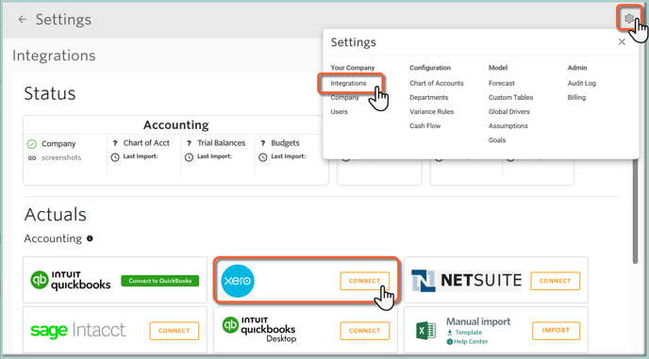Click the Chart of Acct question mark
Image resolution: width=649 pixels, height=359 pixels.
click(x=115, y=143)
